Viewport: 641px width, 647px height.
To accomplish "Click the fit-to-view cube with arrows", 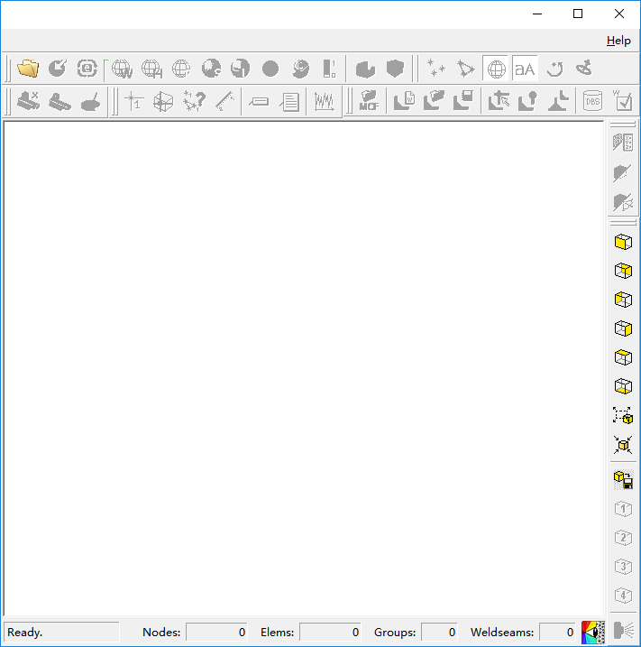I will tap(623, 445).
